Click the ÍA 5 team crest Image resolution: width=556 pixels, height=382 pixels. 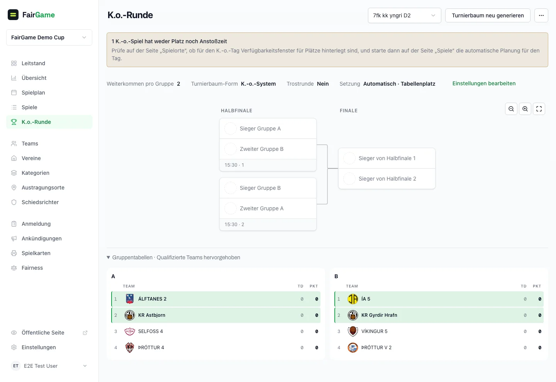353,299
